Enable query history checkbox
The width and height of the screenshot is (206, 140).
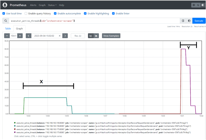point(26,14)
